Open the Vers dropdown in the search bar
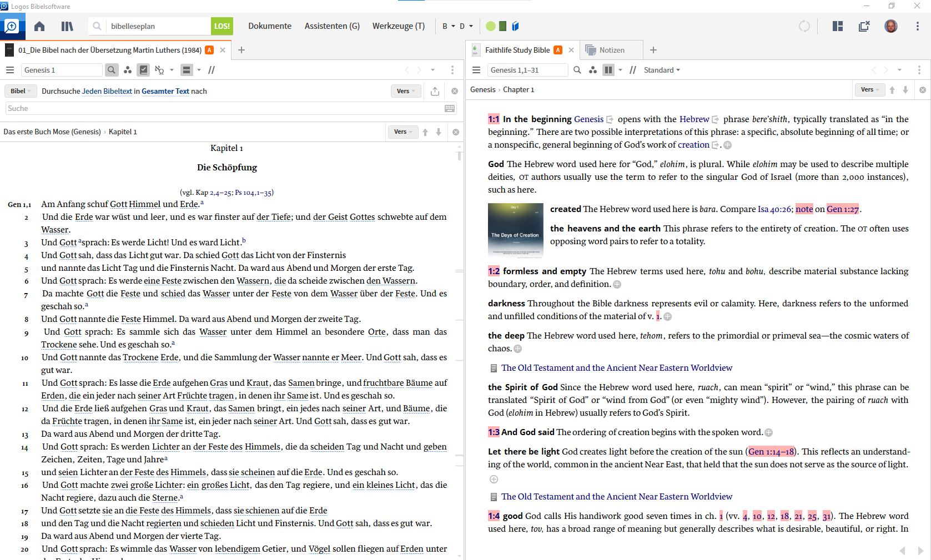 [x=406, y=91]
